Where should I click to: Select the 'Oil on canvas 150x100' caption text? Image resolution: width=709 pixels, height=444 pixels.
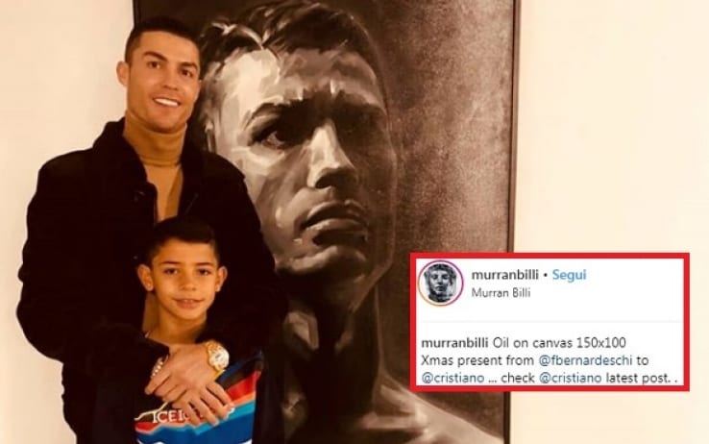[559, 343]
